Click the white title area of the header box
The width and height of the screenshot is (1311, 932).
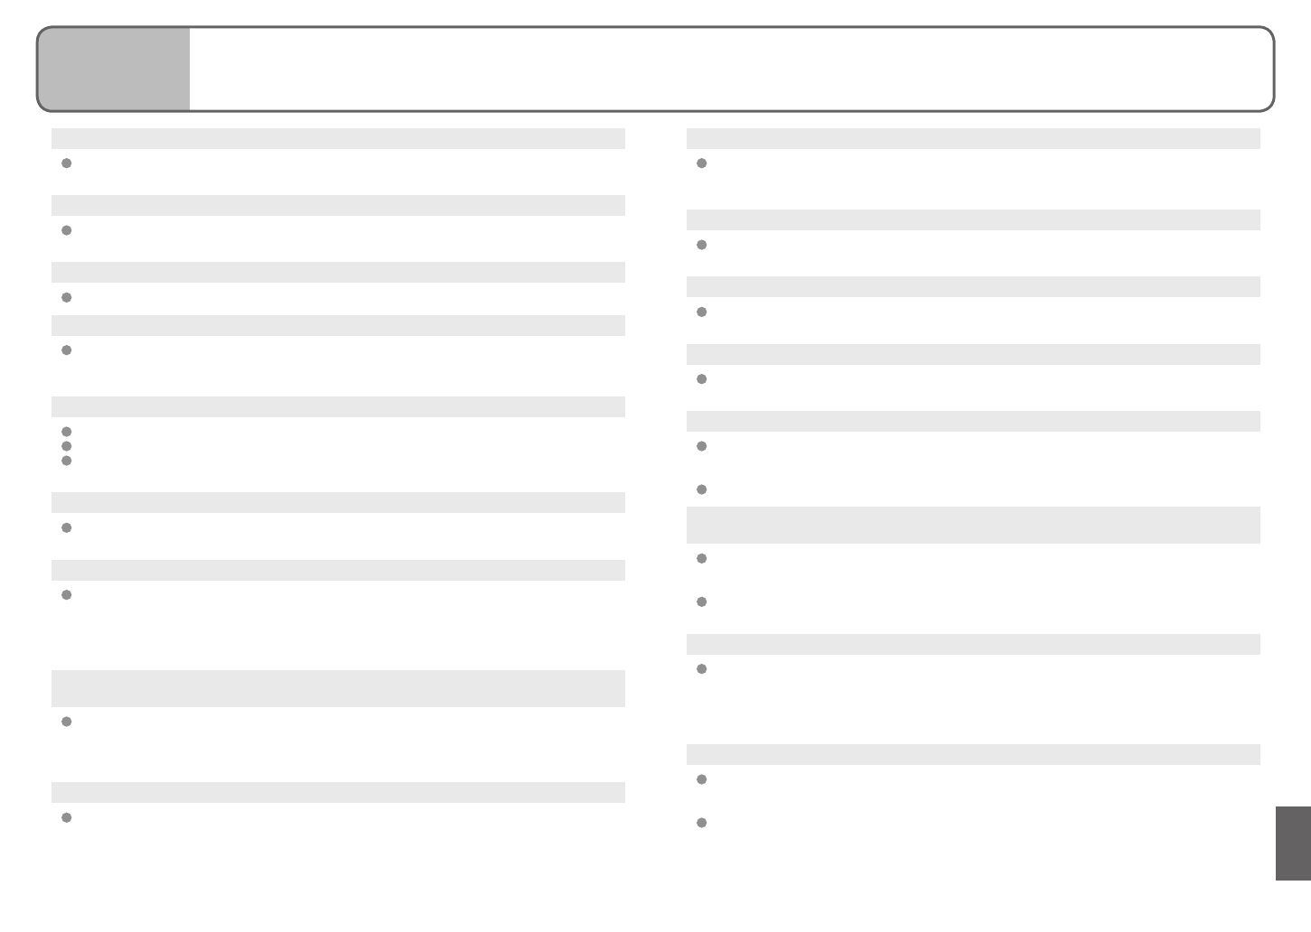coord(730,70)
